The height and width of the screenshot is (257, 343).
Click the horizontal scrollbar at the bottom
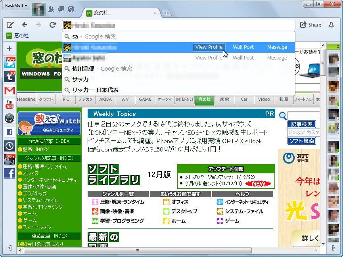coord(137,251)
